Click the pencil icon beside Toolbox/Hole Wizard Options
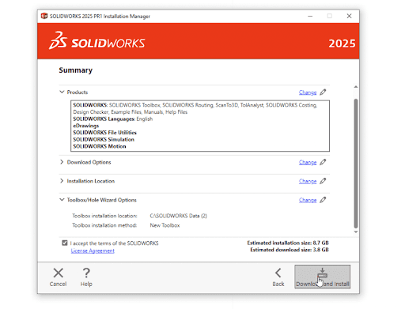Image resolution: width=405 pixels, height=309 pixels. (x=323, y=200)
